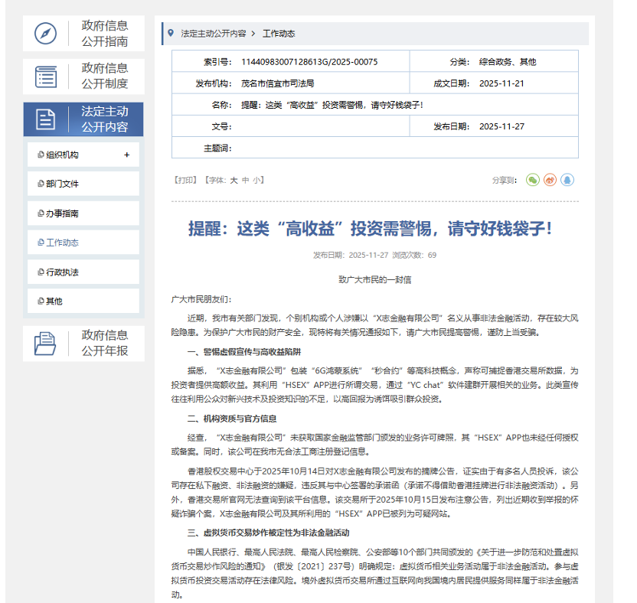Select 行政执法 sidebar item

(62, 272)
